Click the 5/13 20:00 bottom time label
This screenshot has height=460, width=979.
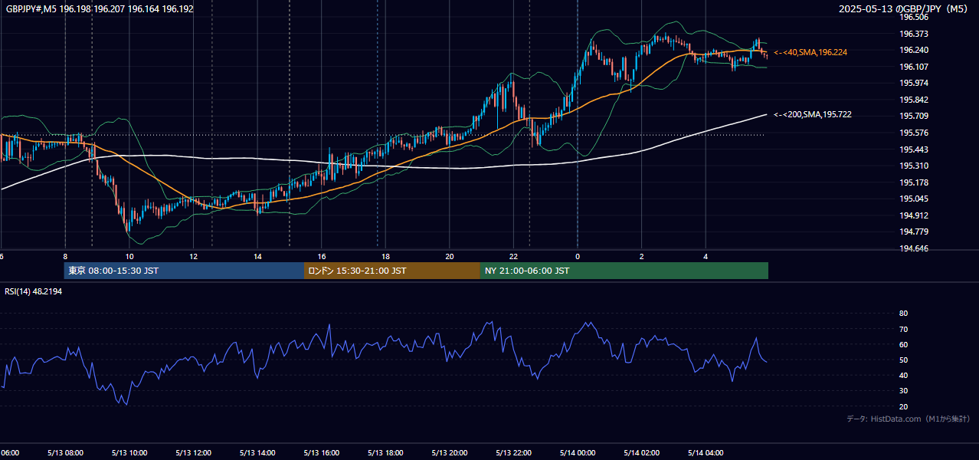point(450,453)
